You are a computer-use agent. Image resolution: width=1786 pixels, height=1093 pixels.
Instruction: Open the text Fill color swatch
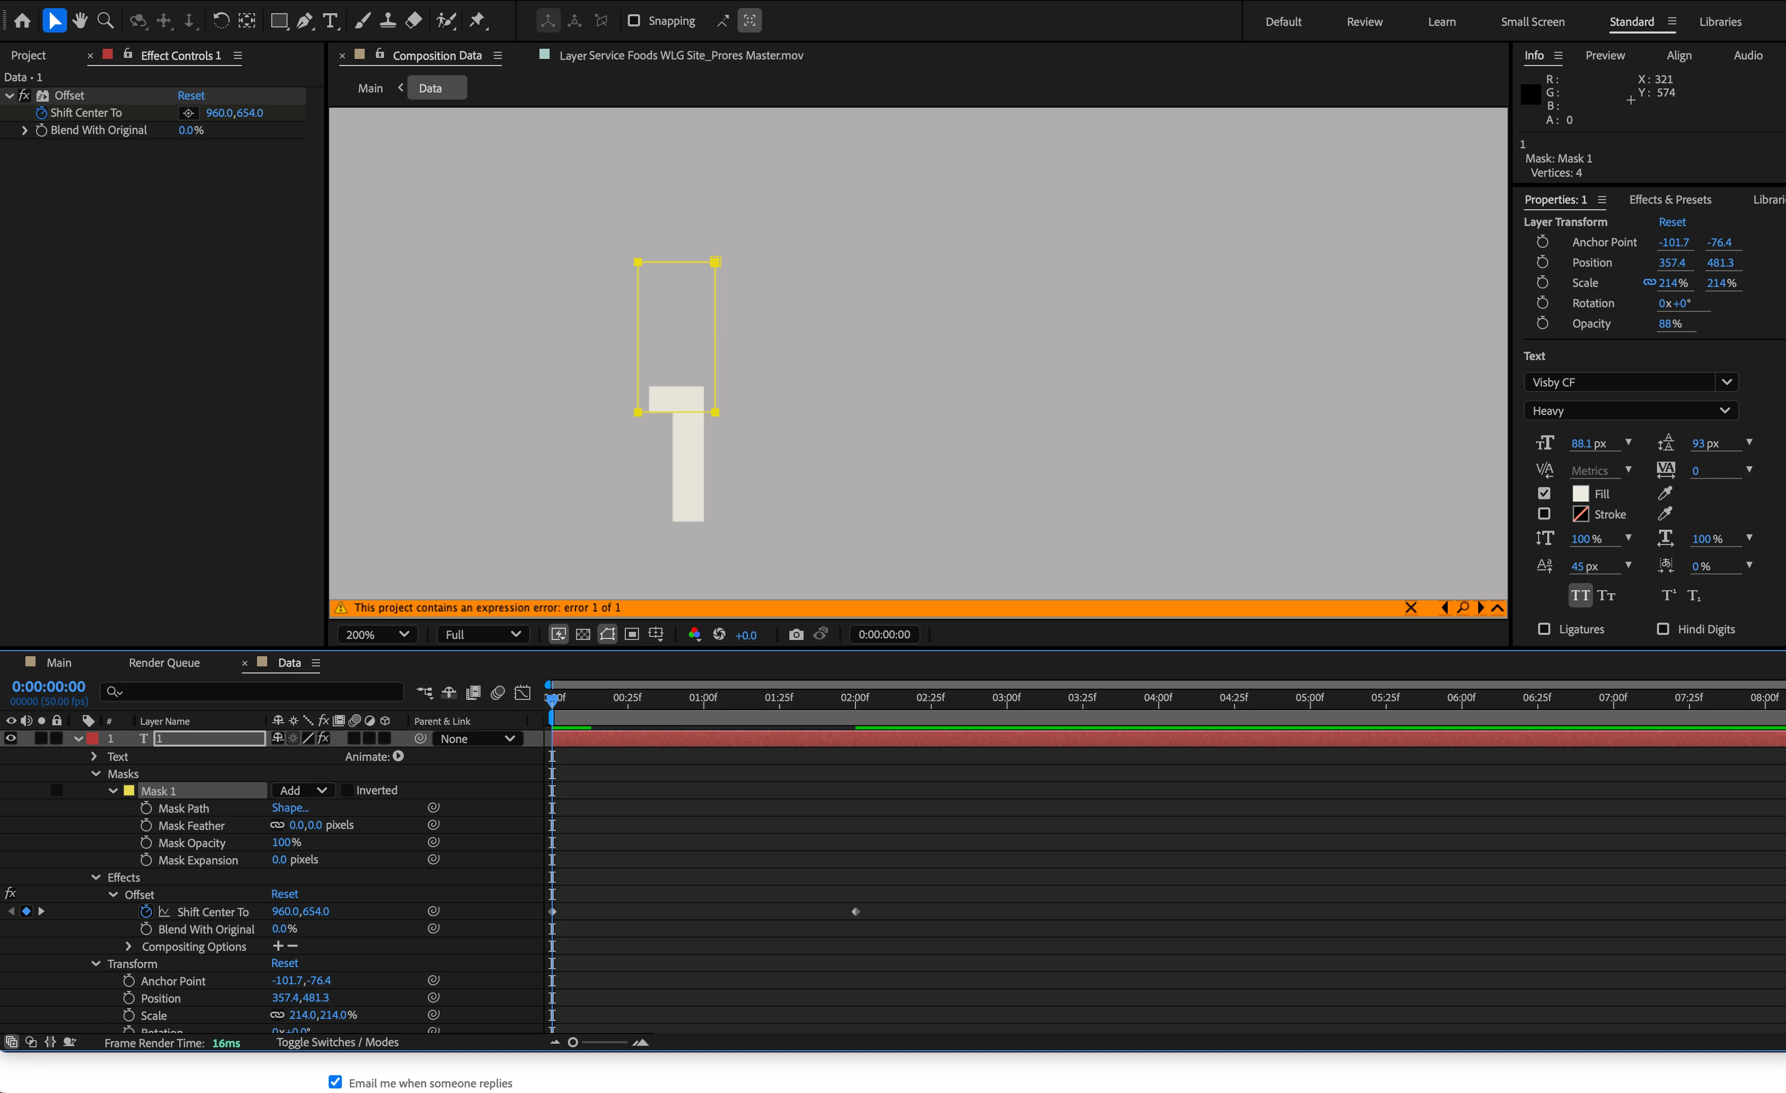(1580, 494)
